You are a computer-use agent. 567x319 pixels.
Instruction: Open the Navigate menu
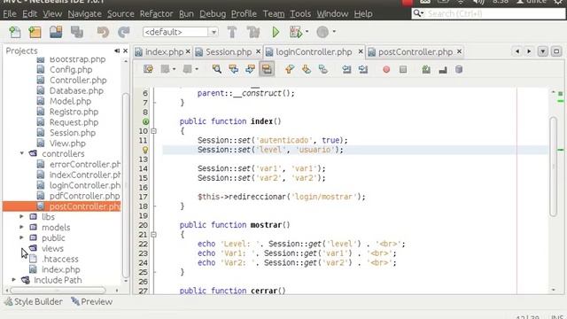(85, 14)
